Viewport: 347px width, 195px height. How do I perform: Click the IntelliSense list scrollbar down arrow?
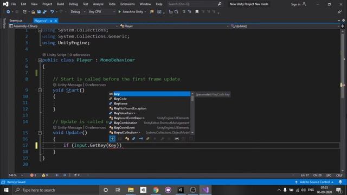[x=192, y=133]
